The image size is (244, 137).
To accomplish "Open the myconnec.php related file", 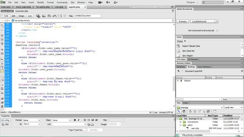I will click(x=22, y=11).
